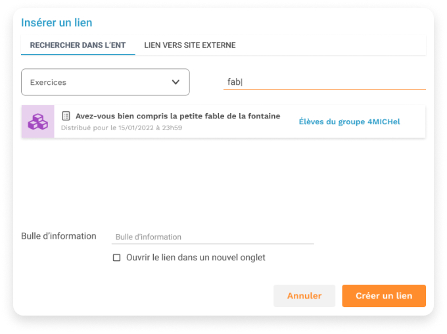The height and width of the screenshot is (334, 447).
Task: Select the 'Avez-vous bien compris la petite fable' result title
Action: tap(178, 116)
